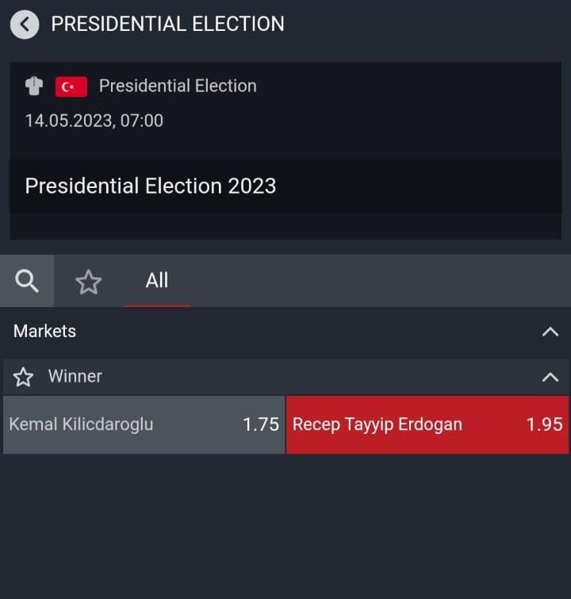Click the empty area below the Winner market
Viewport: 571px width, 599px height.
(x=285, y=524)
